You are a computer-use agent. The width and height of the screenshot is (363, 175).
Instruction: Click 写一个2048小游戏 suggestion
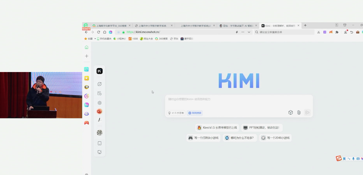[276, 138]
